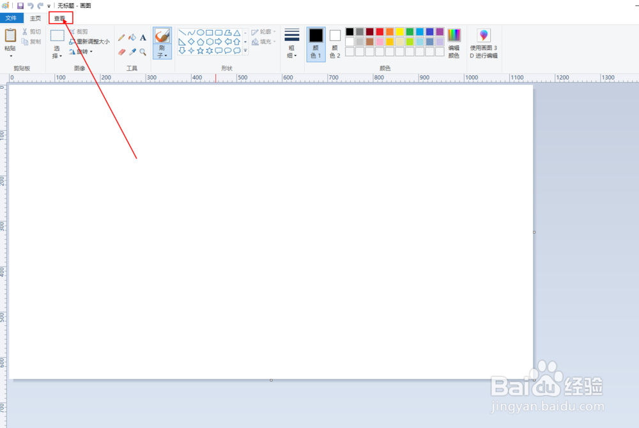The image size is (639, 428).
Task: Expand the Shapes gallery more arrow
Action: [x=245, y=50]
